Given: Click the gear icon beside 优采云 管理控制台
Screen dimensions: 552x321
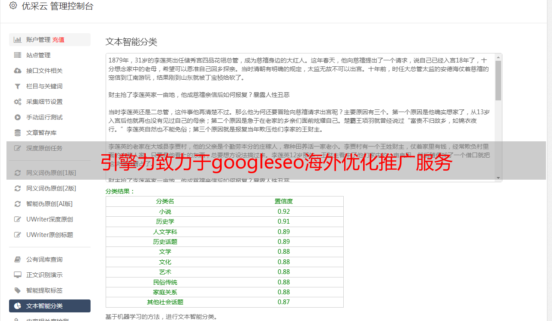Looking at the screenshot, I should click(13, 6).
